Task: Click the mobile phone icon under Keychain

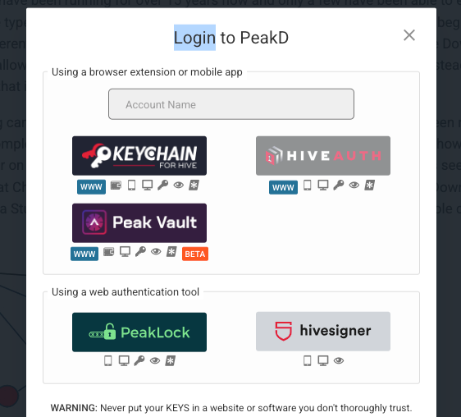Action: pyautogui.click(x=132, y=186)
